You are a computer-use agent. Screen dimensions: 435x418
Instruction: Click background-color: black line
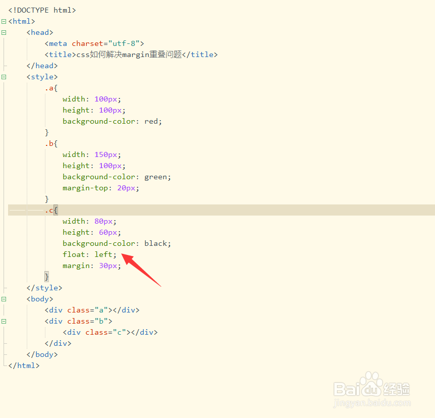[x=117, y=243]
